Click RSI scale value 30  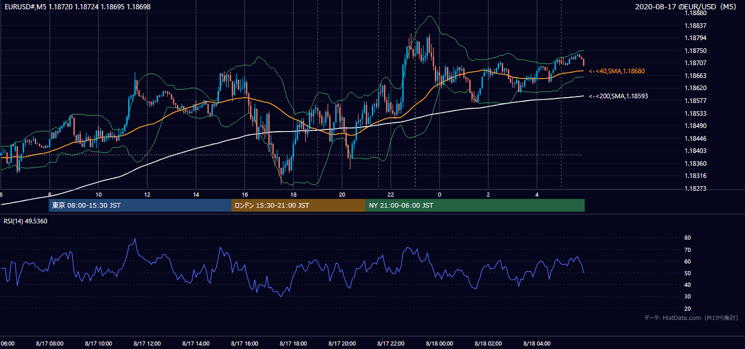point(688,297)
